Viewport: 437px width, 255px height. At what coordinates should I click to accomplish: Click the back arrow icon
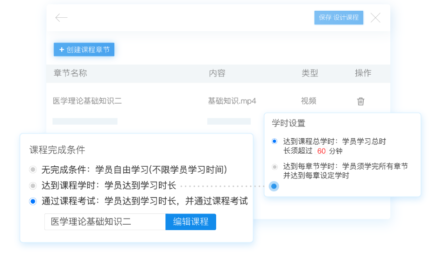[x=61, y=18]
